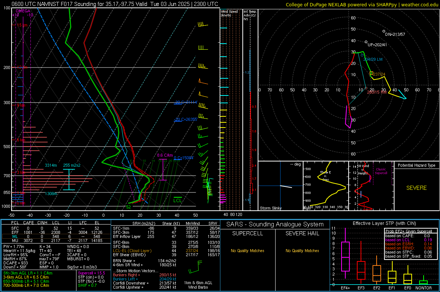
Task: Select the 15 km height marker
Action: (x=22, y=25)
